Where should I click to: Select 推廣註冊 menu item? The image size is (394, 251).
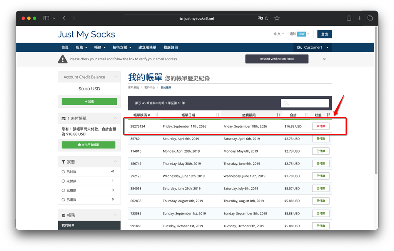(x=170, y=47)
